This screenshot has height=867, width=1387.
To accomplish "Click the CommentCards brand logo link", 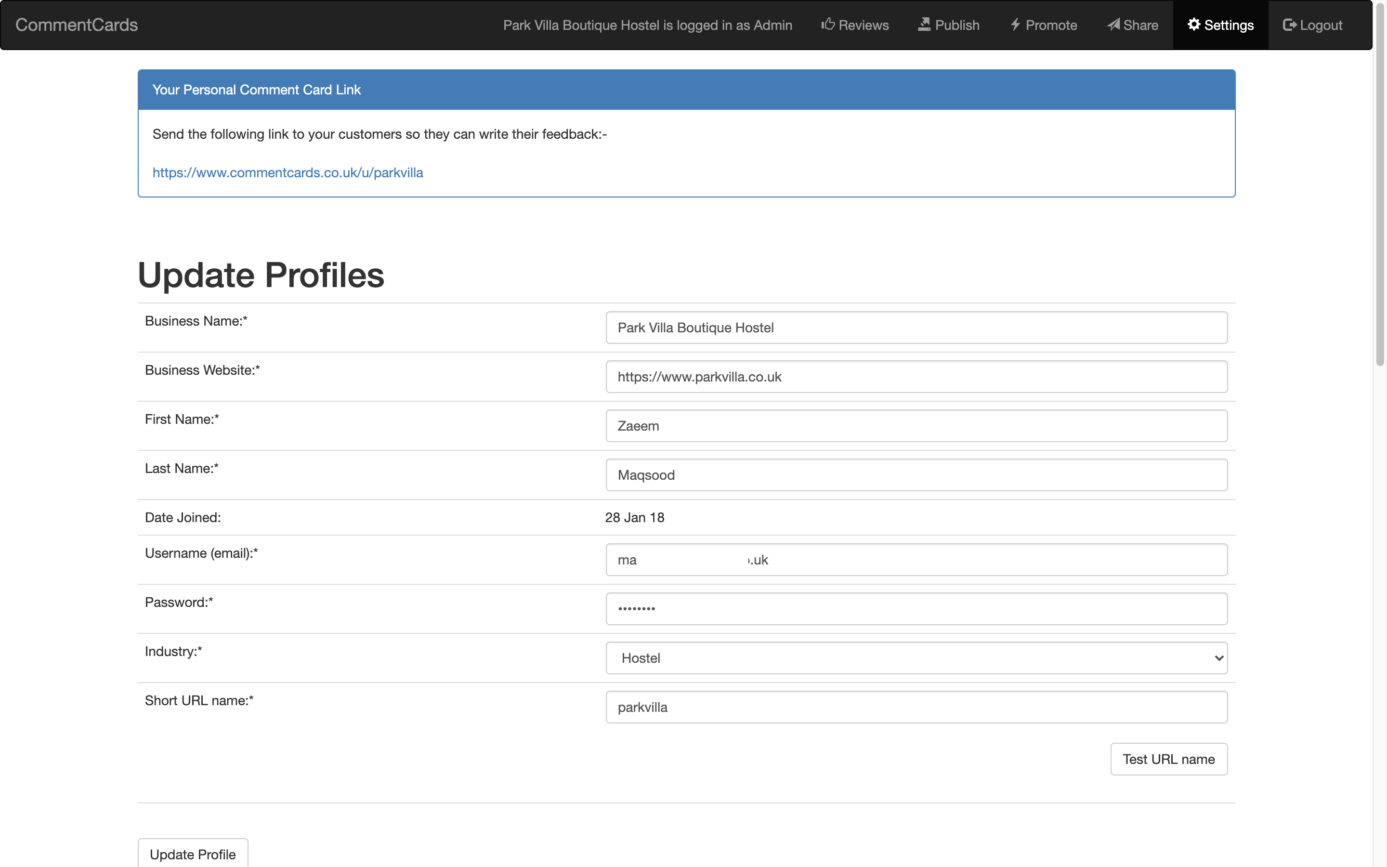I will click(x=76, y=25).
